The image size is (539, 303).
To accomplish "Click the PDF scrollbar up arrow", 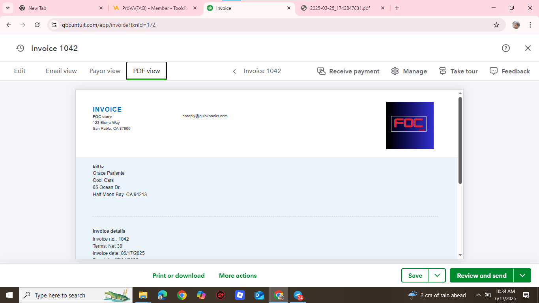I will pos(460,94).
